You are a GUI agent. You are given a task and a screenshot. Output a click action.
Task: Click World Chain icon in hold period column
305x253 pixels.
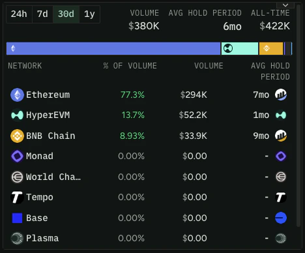281,177
